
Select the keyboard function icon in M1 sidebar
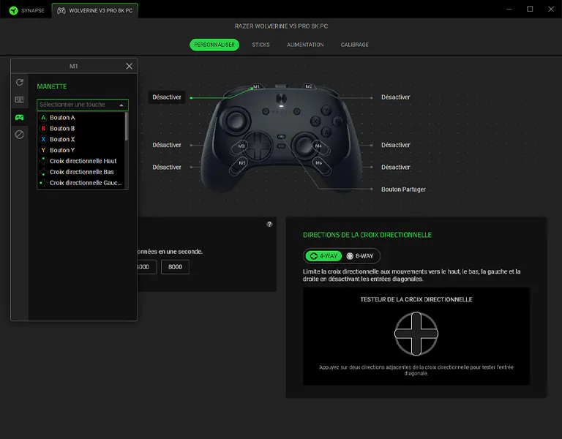[x=20, y=100]
